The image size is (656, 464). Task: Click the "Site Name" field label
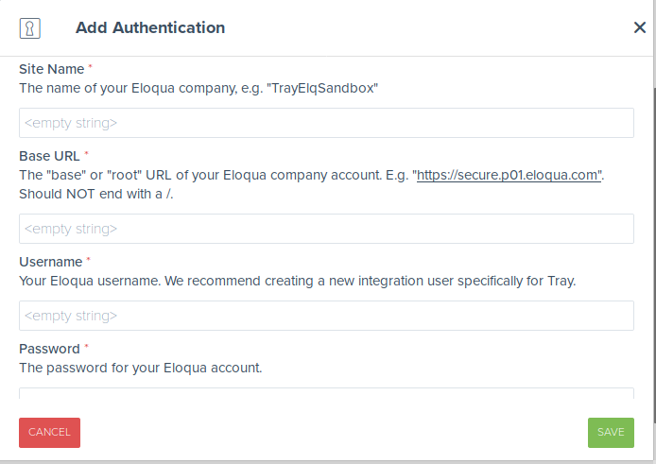[x=51, y=69]
